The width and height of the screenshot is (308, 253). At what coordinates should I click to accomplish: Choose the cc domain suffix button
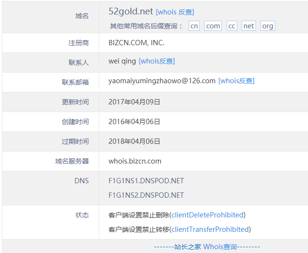pyautogui.click(x=232, y=26)
